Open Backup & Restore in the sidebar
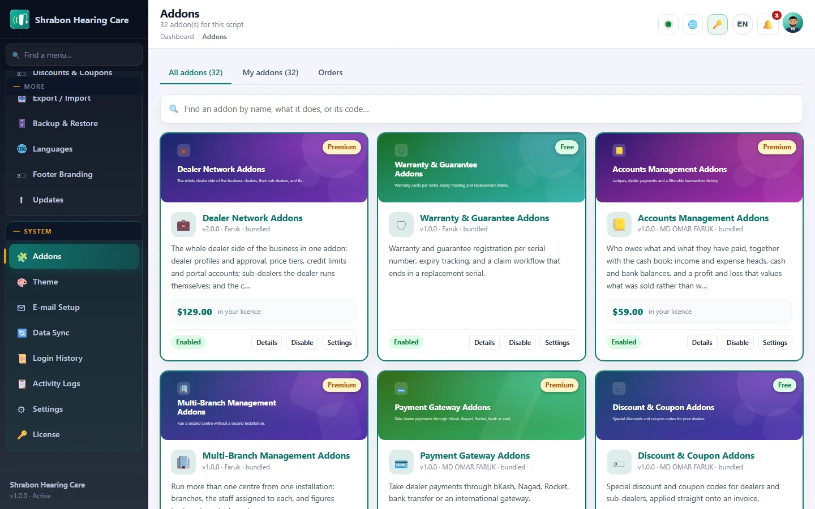This screenshot has width=815, height=509. point(74,123)
